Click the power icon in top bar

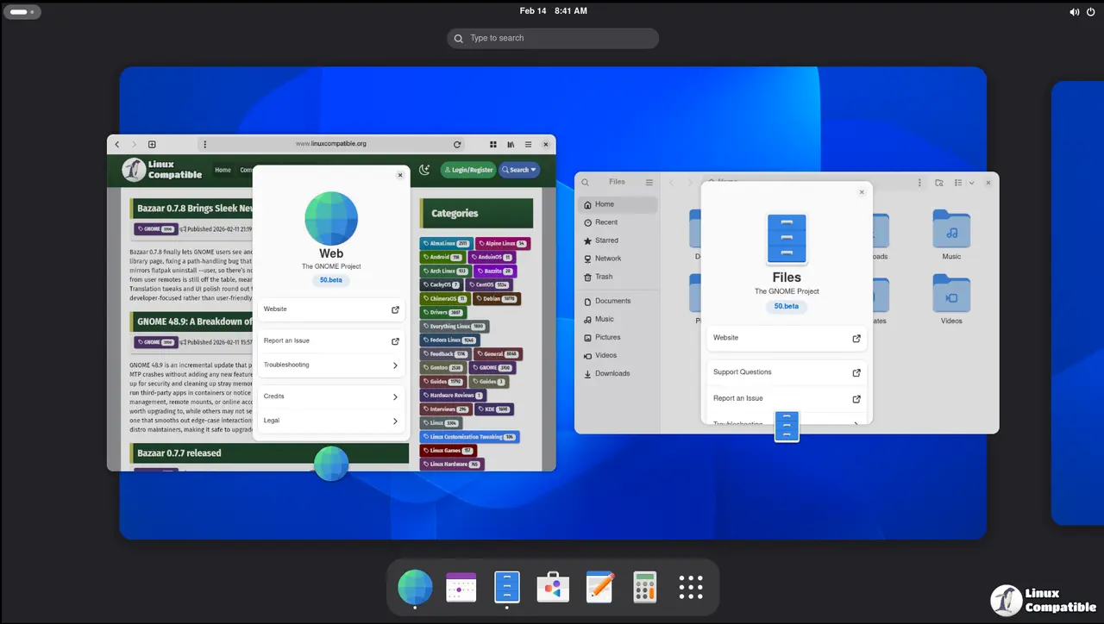(x=1091, y=12)
